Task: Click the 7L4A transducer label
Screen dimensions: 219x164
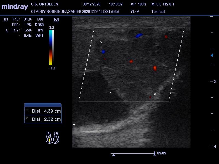Action: (x=135, y=11)
